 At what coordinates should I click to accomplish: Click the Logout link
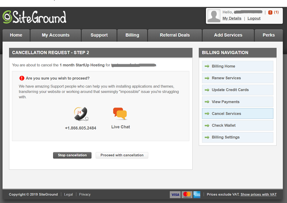coord(254,18)
